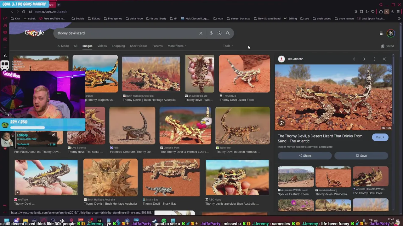Open a new browser tab
Viewport: 403px width, 226px height.
pos(59,5)
